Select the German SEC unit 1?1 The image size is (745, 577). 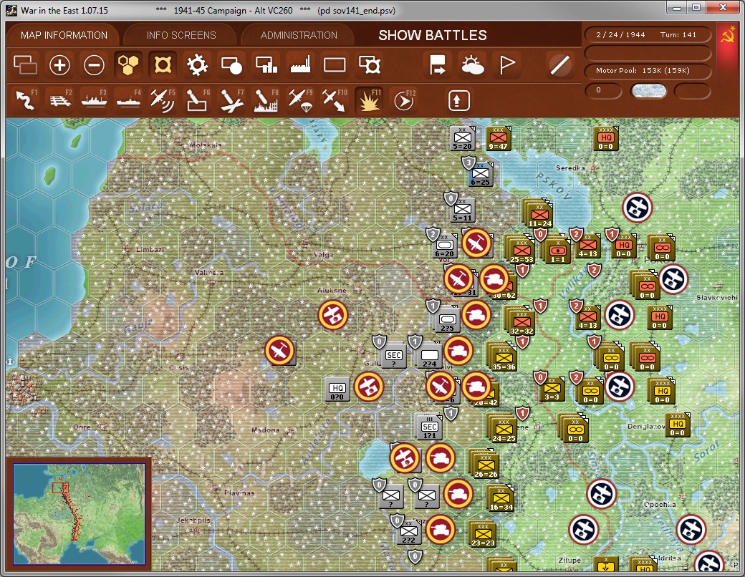430,427
